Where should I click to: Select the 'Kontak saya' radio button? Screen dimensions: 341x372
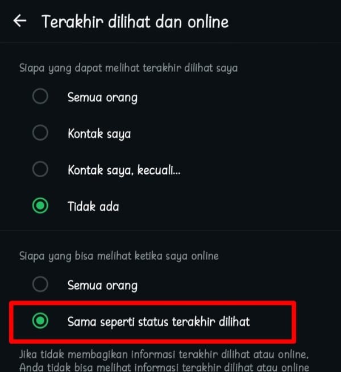point(40,133)
